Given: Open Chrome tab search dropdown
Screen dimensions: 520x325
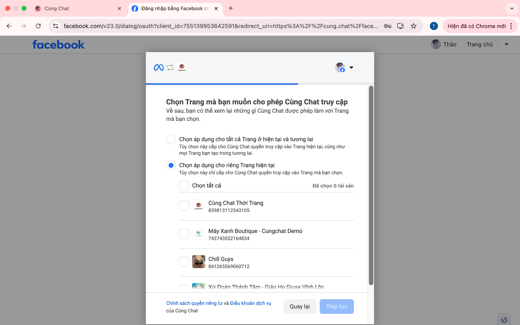Looking at the screenshot, I should tap(512, 8).
